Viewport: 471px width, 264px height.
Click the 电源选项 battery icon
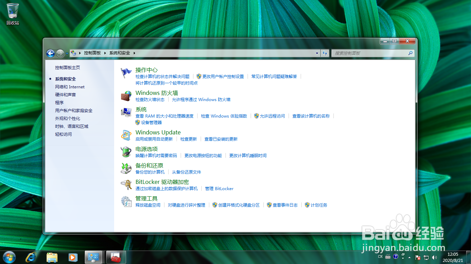coord(126,152)
